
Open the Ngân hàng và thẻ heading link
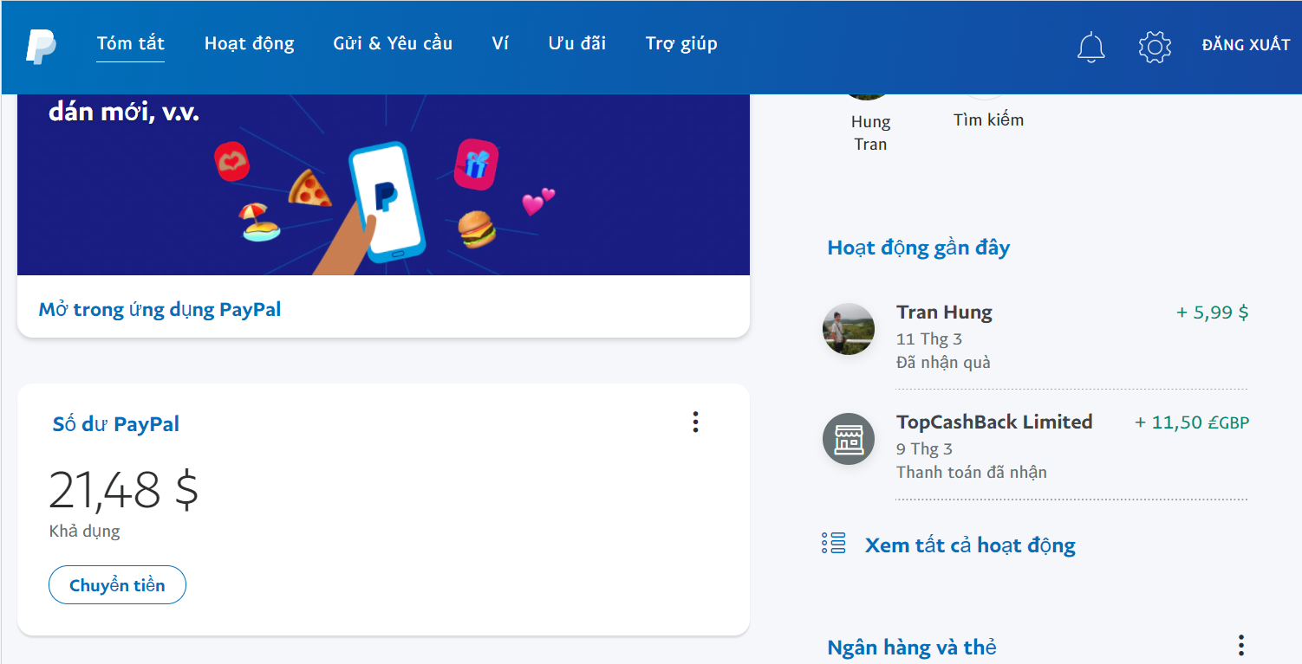tap(912, 648)
